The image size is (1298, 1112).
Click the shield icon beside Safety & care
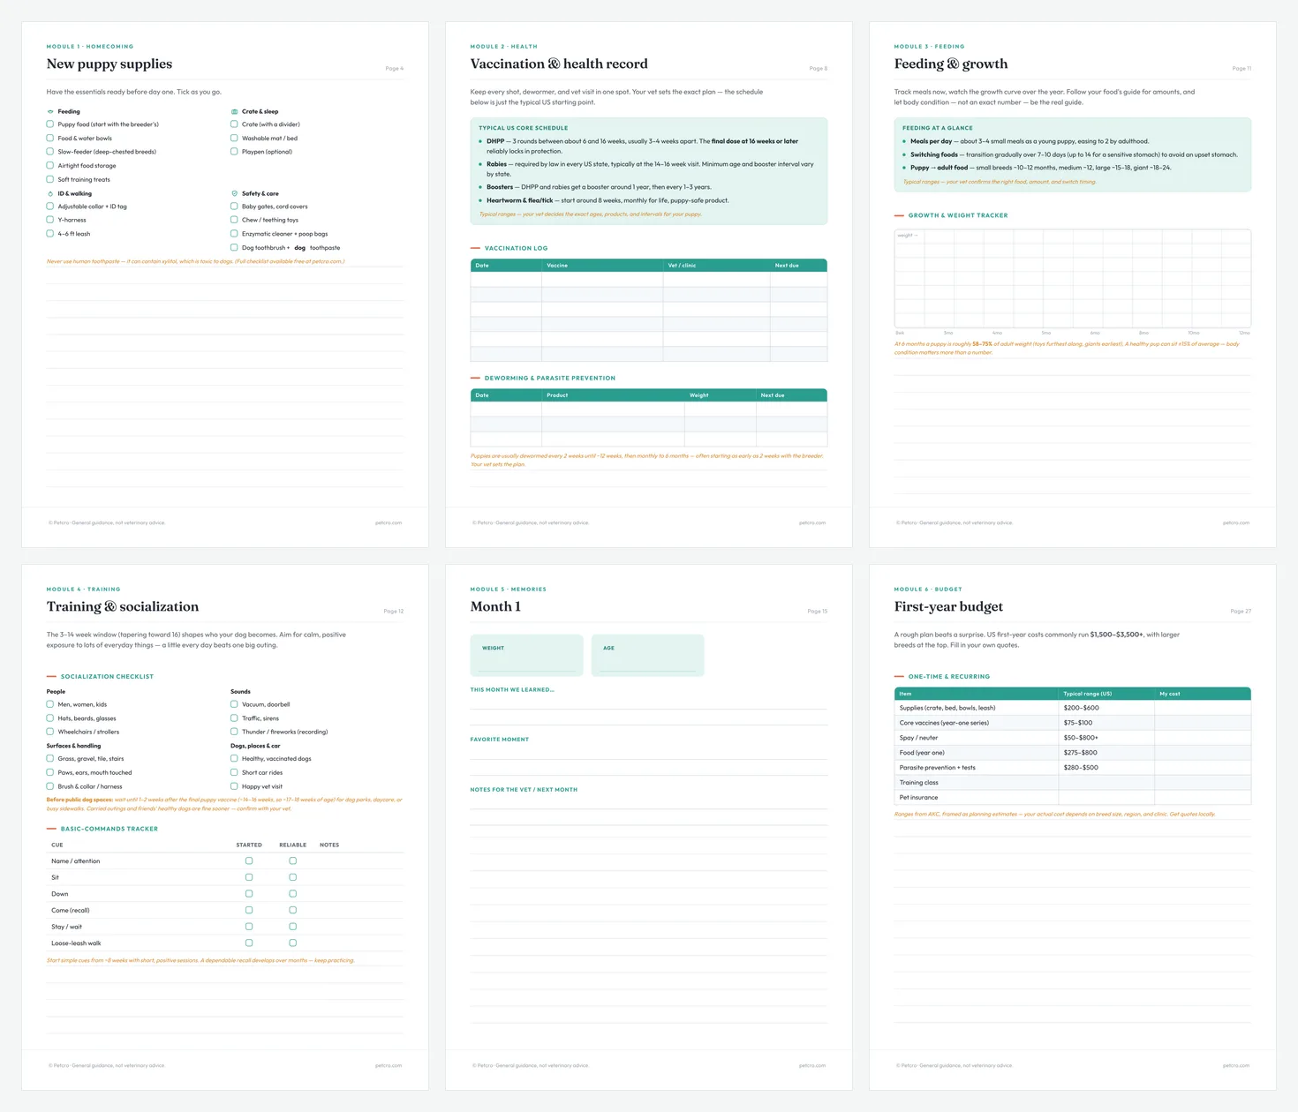click(234, 194)
